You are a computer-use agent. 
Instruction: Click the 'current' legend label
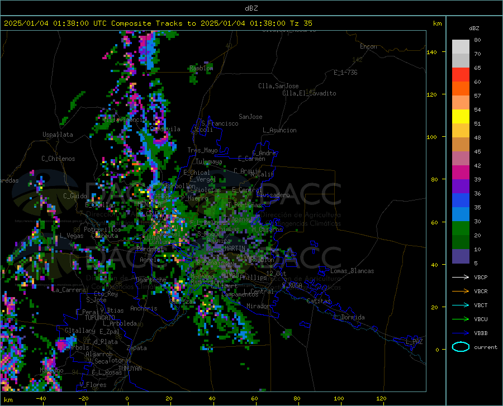[486, 347]
